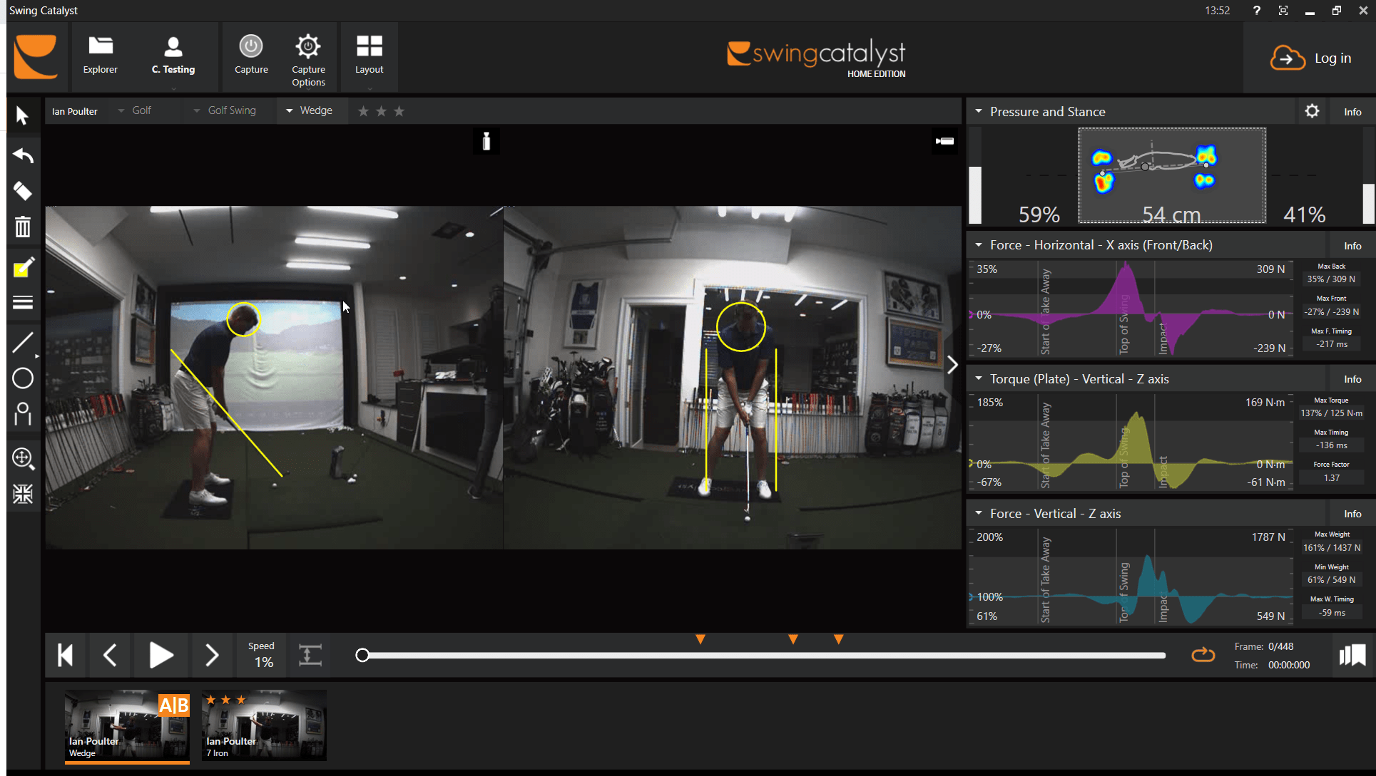
Task: Toggle the highlighter pen tool
Action: (x=23, y=267)
